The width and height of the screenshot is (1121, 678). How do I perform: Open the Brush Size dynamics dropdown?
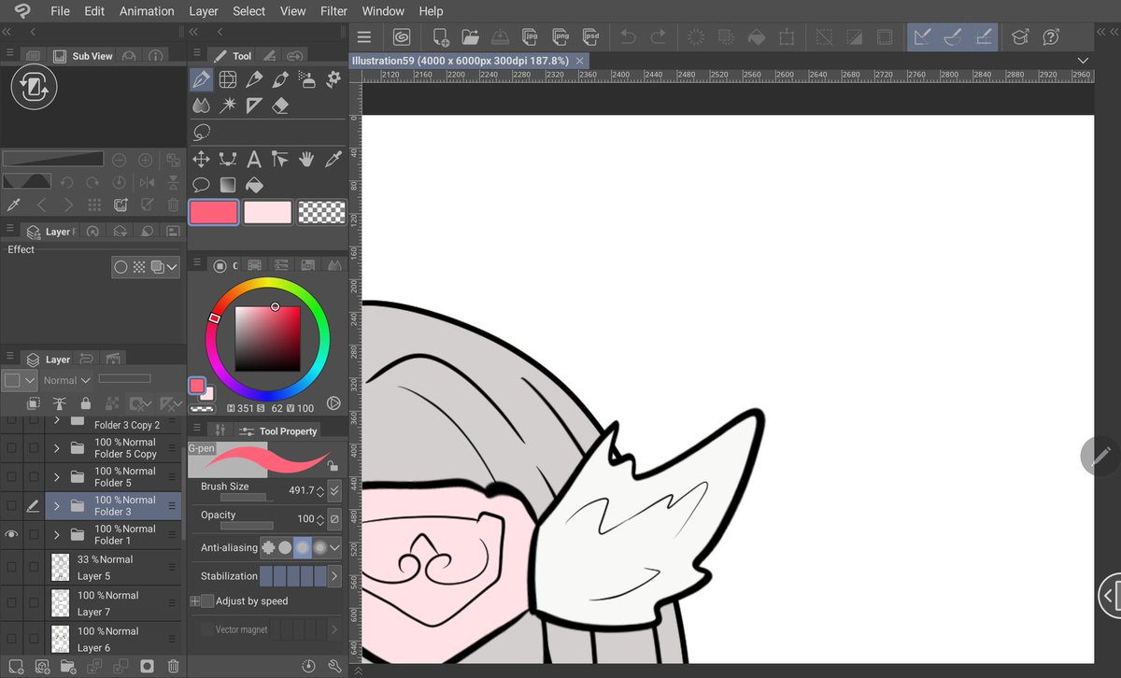click(x=334, y=490)
